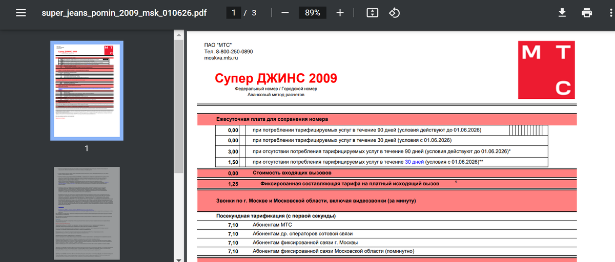Click the fit to page icon
The width and height of the screenshot is (615, 262).
pyautogui.click(x=372, y=13)
